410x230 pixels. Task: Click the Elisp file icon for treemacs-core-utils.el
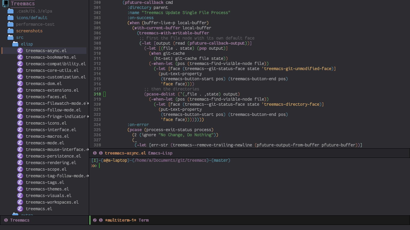20,70
